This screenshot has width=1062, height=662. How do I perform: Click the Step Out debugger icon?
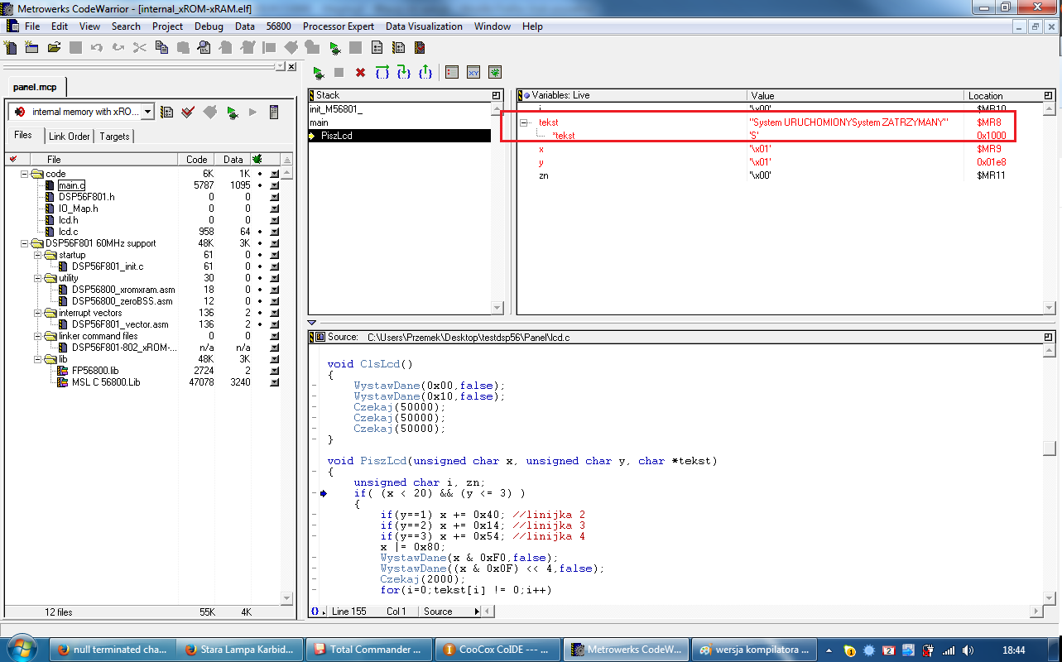(425, 73)
